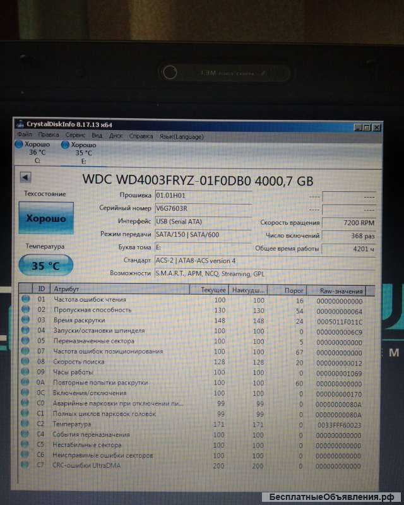Click status icon for C5 Нестабильные сектора
404x505 pixels.
coord(24,444)
